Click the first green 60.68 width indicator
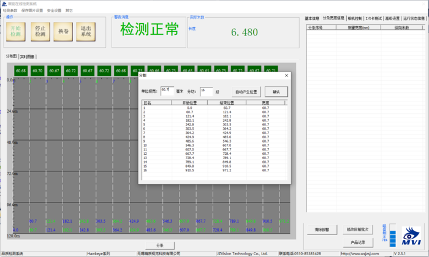Screen dimensions: 429x257 21,71
